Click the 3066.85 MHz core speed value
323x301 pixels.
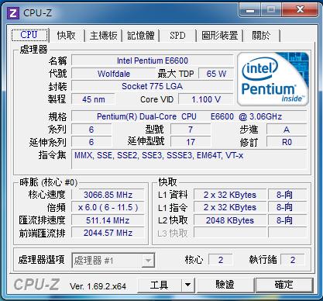point(108,195)
